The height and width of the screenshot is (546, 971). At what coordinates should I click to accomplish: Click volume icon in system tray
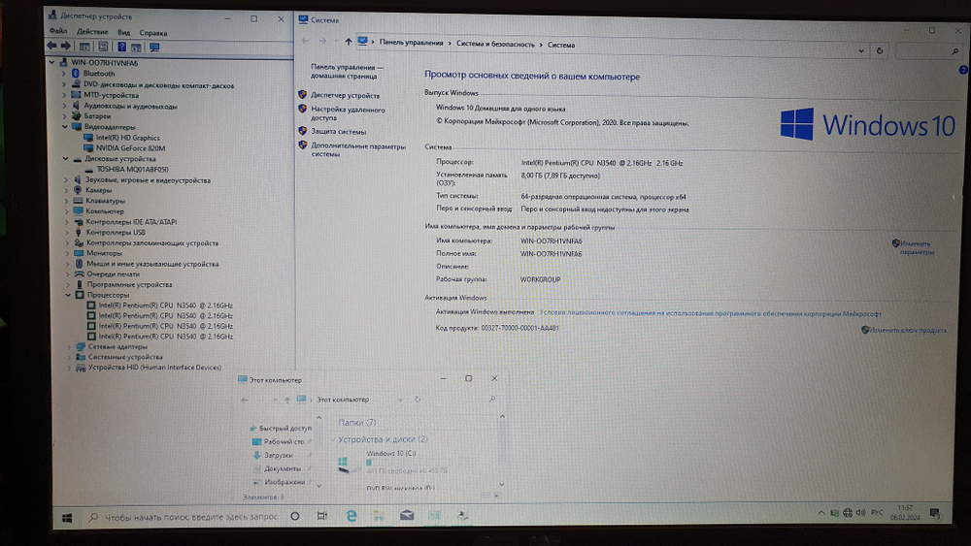coord(860,513)
